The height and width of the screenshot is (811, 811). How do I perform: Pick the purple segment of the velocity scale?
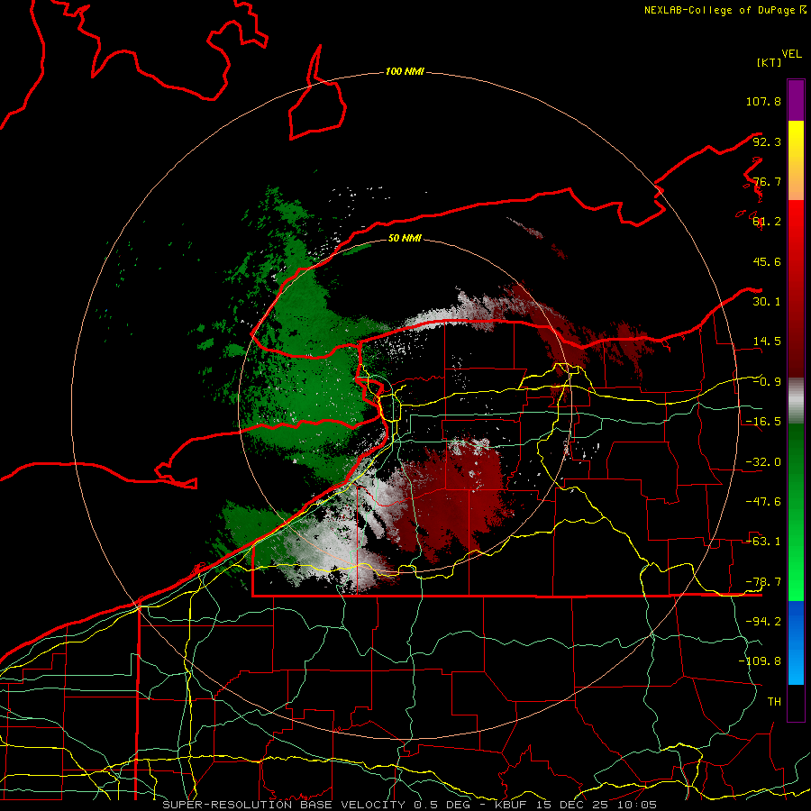[796, 100]
